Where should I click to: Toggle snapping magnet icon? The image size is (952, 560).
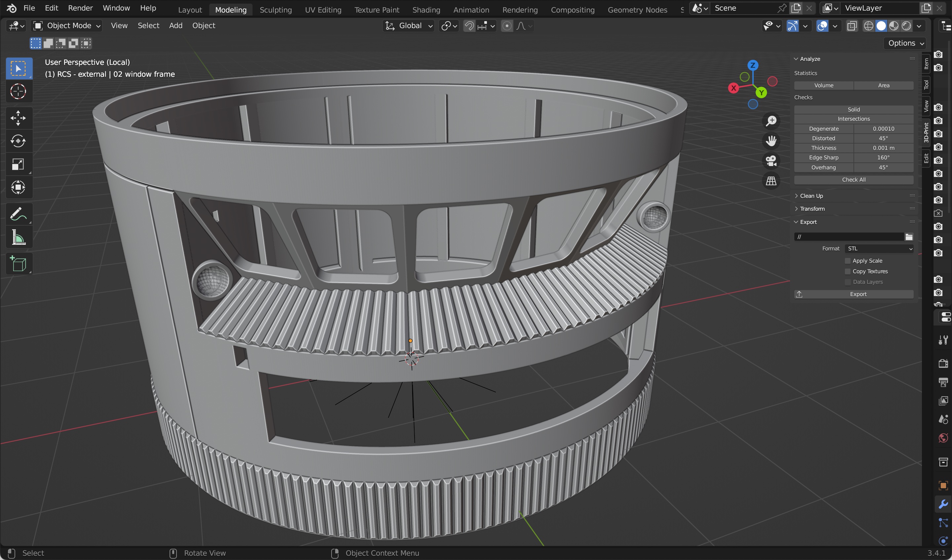[469, 26]
